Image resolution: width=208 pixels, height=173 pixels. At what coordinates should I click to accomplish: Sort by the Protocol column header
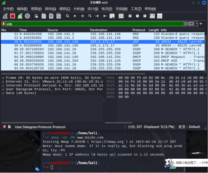140,30
